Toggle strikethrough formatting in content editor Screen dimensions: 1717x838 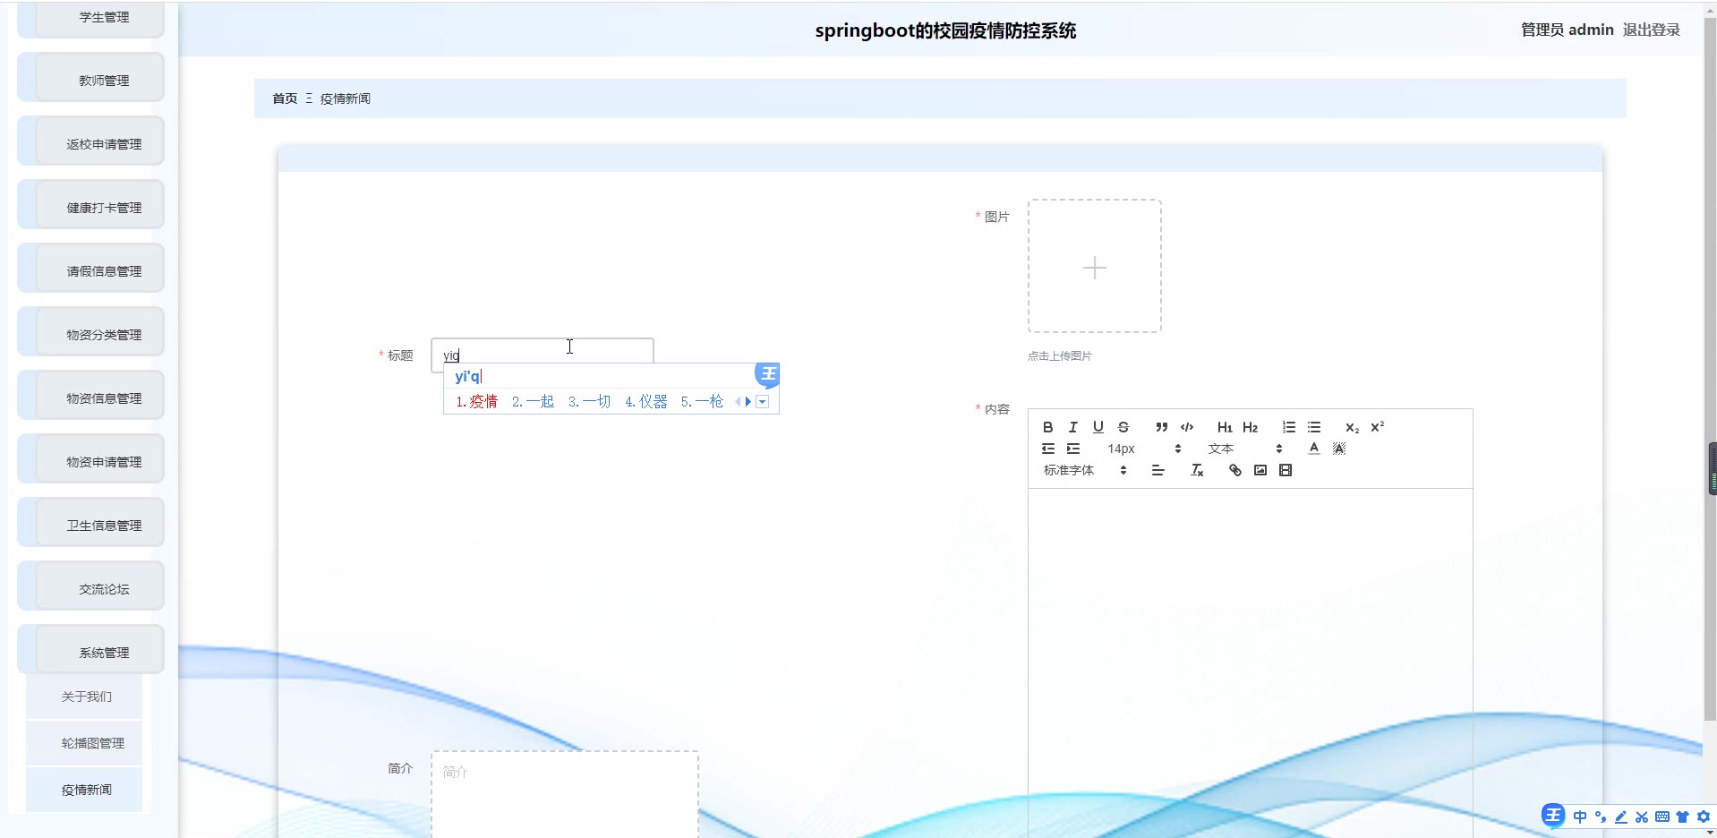click(1123, 427)
